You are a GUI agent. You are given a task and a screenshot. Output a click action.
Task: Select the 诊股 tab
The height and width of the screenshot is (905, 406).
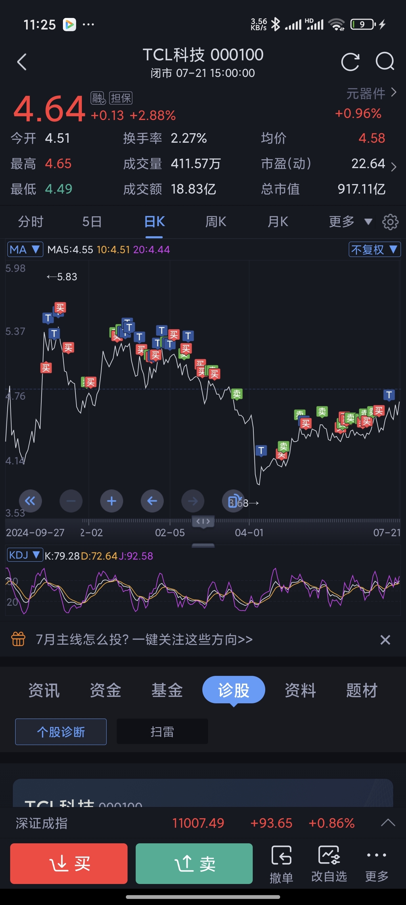(233, 690)
